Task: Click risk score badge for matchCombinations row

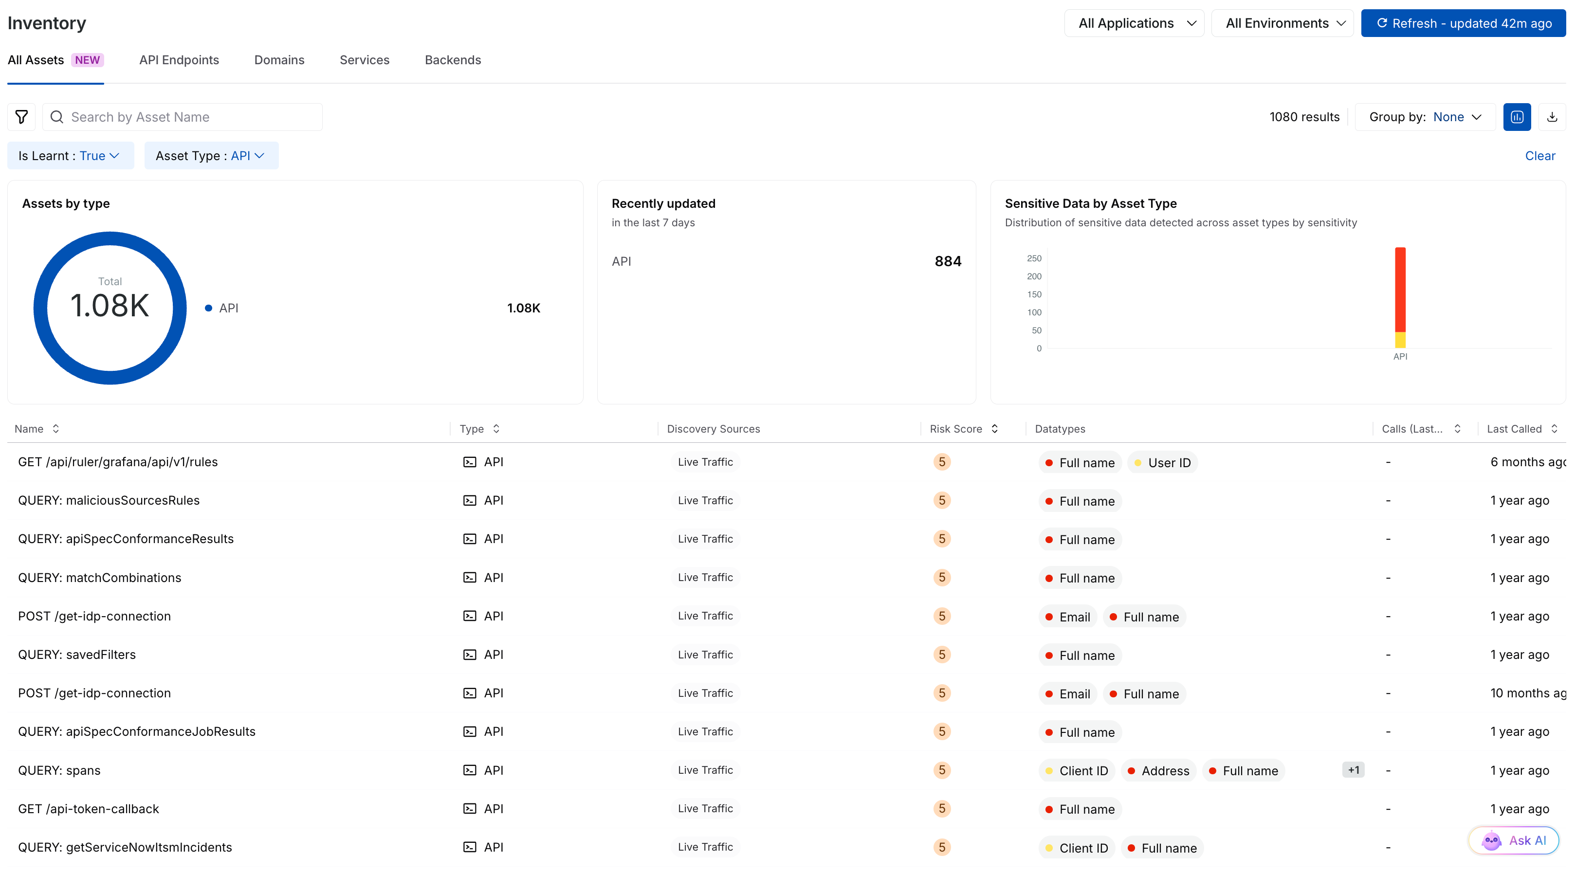Action: pyautogui.click(x=942, y=578)
